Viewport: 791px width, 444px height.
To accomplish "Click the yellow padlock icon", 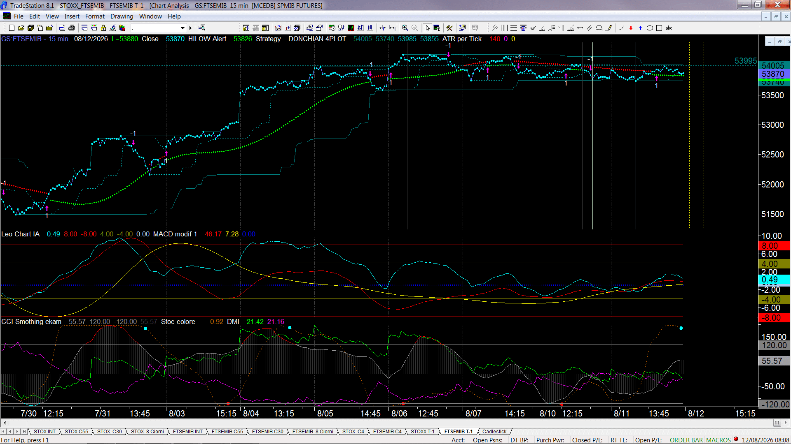I will click(x=103, y=28).
